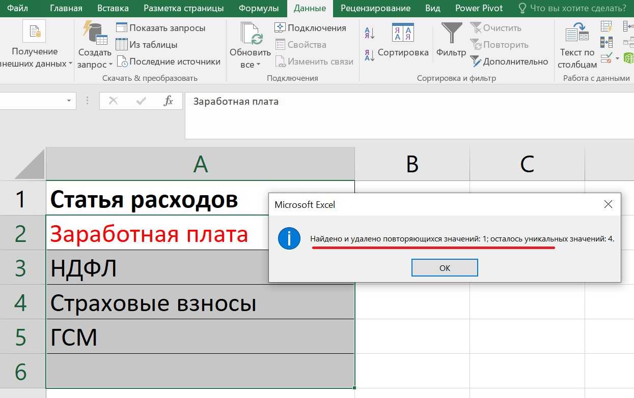Open Дополнительно advanced filter
Screen dimensions: 634x398
[x=509, y=62]
